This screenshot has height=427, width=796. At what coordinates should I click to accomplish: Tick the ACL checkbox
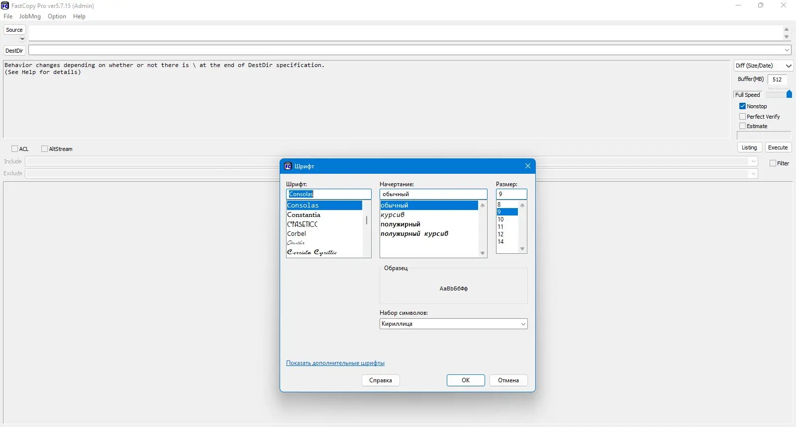(x=15, y=149)
